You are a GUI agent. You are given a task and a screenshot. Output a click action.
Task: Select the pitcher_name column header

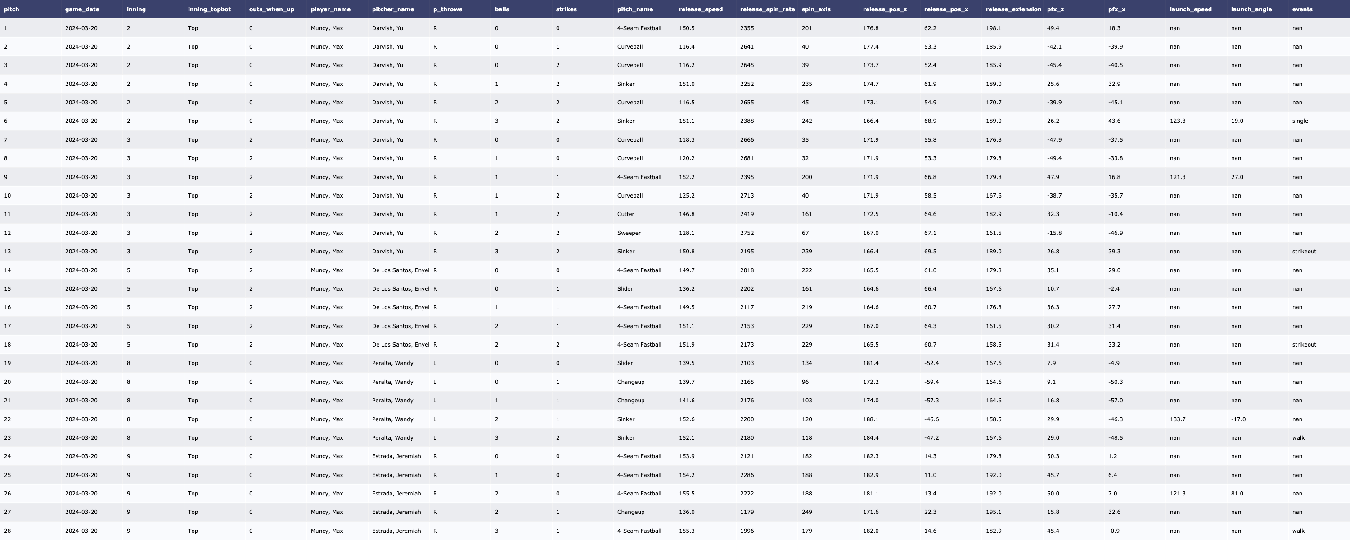[392, 9]
